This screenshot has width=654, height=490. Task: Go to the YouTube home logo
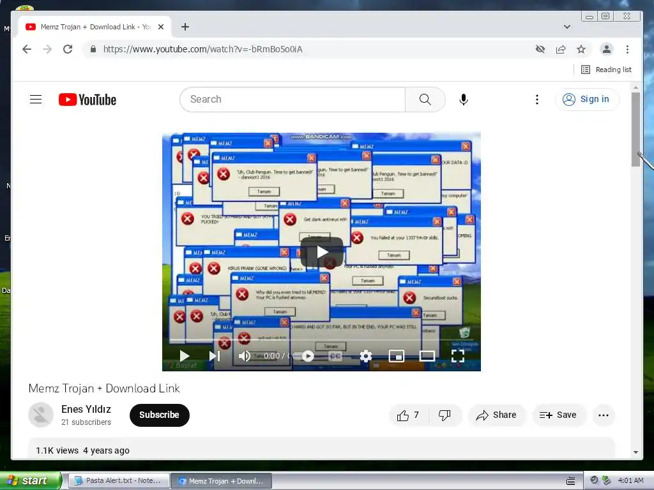[x=87, y=100]
